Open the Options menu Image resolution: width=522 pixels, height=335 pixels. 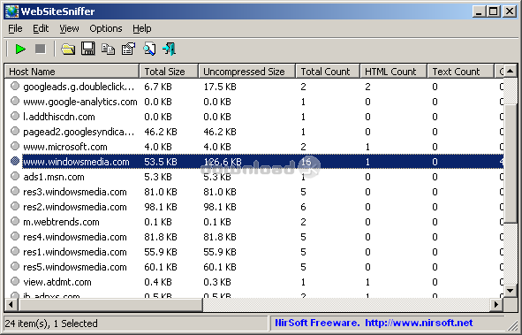(106, 28)
